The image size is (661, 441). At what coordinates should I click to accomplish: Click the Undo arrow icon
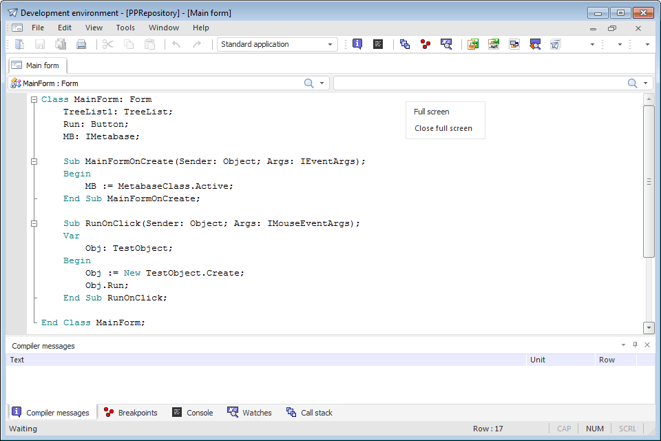coord(176,44)
